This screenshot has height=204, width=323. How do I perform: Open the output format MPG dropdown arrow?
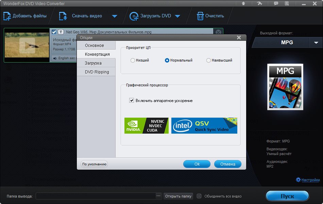pyautogui.click(x=316, y=42)
